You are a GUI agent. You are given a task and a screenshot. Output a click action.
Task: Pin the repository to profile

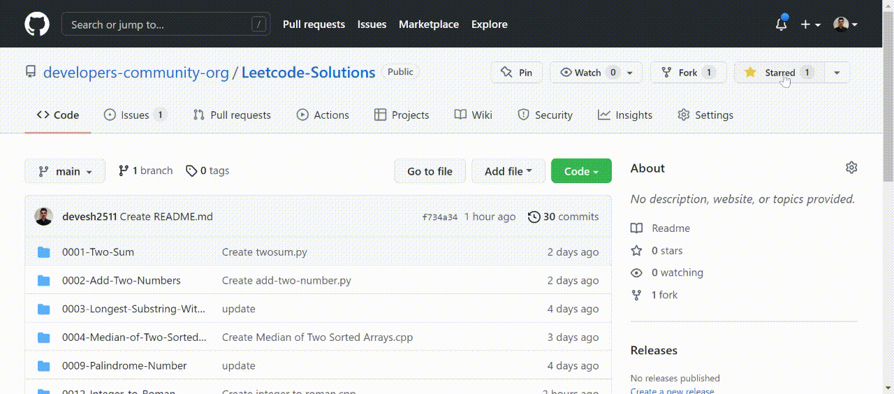pyautogui.click(x=517, y=73)
